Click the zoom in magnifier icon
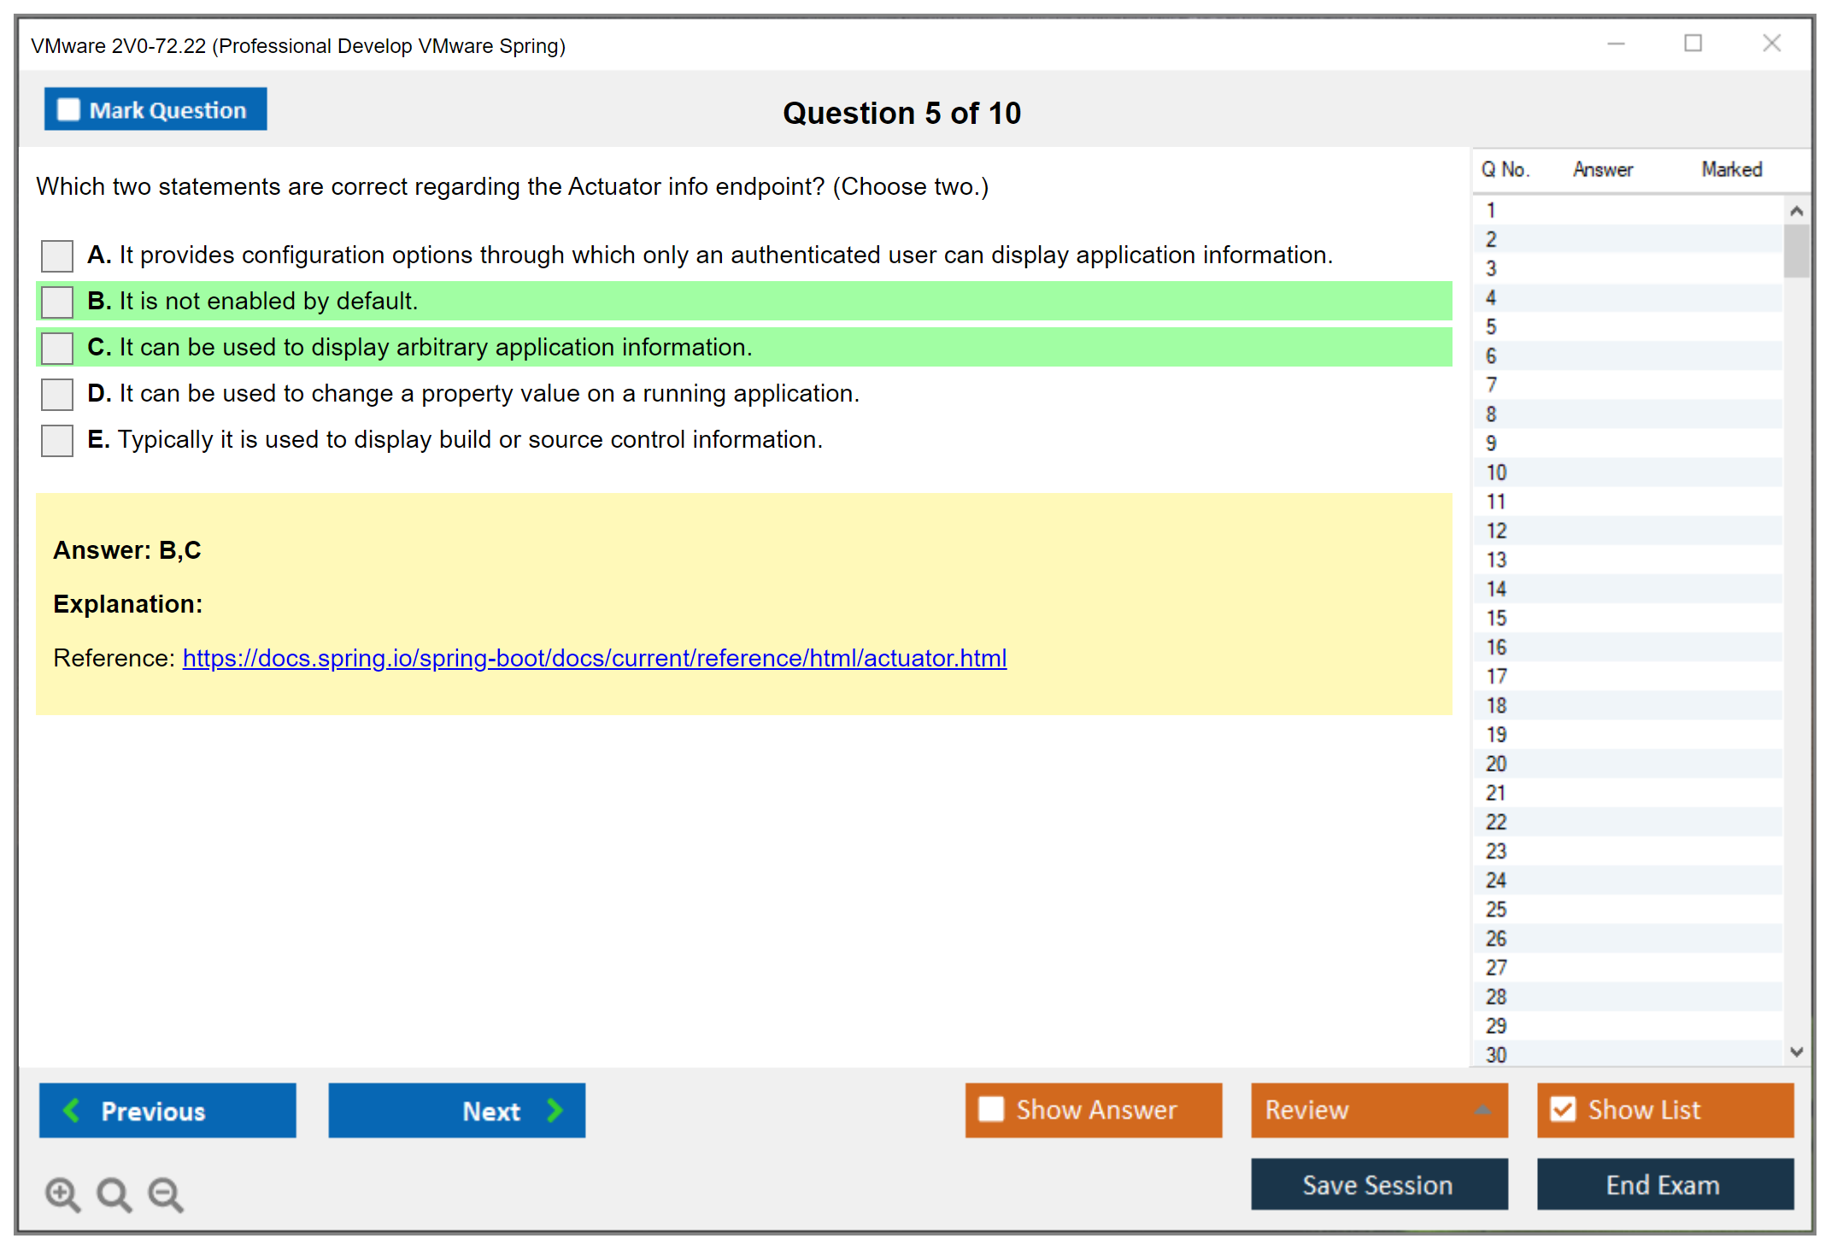 [62, 1194]
